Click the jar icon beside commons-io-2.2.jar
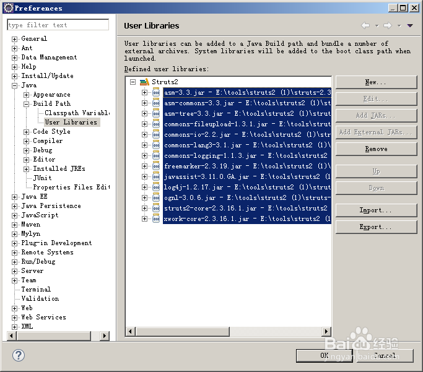Screen dimensions: 423x372 [156, 134]
